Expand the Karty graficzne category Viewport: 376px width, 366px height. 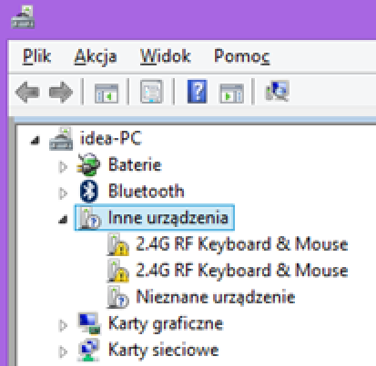pyautogui.click(x=63, y=325)
